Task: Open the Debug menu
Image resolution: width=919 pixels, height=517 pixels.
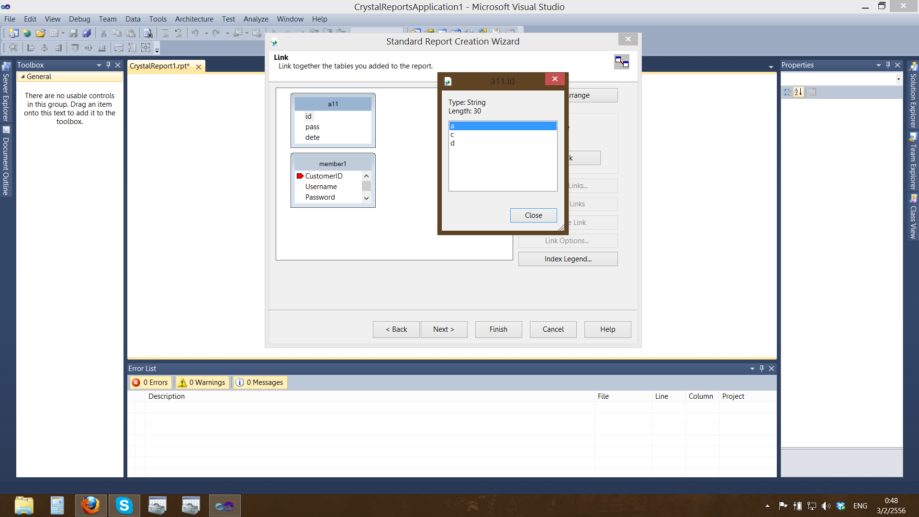Action: [x=79, y=19]
